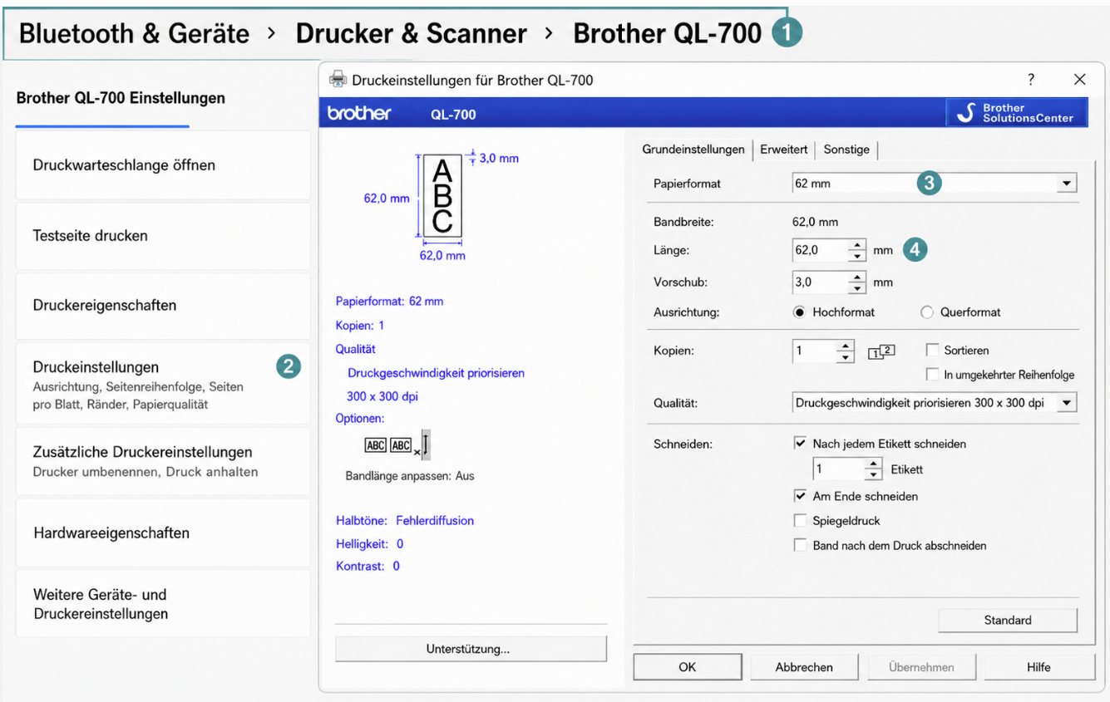Click the OK button

point(688,667)
